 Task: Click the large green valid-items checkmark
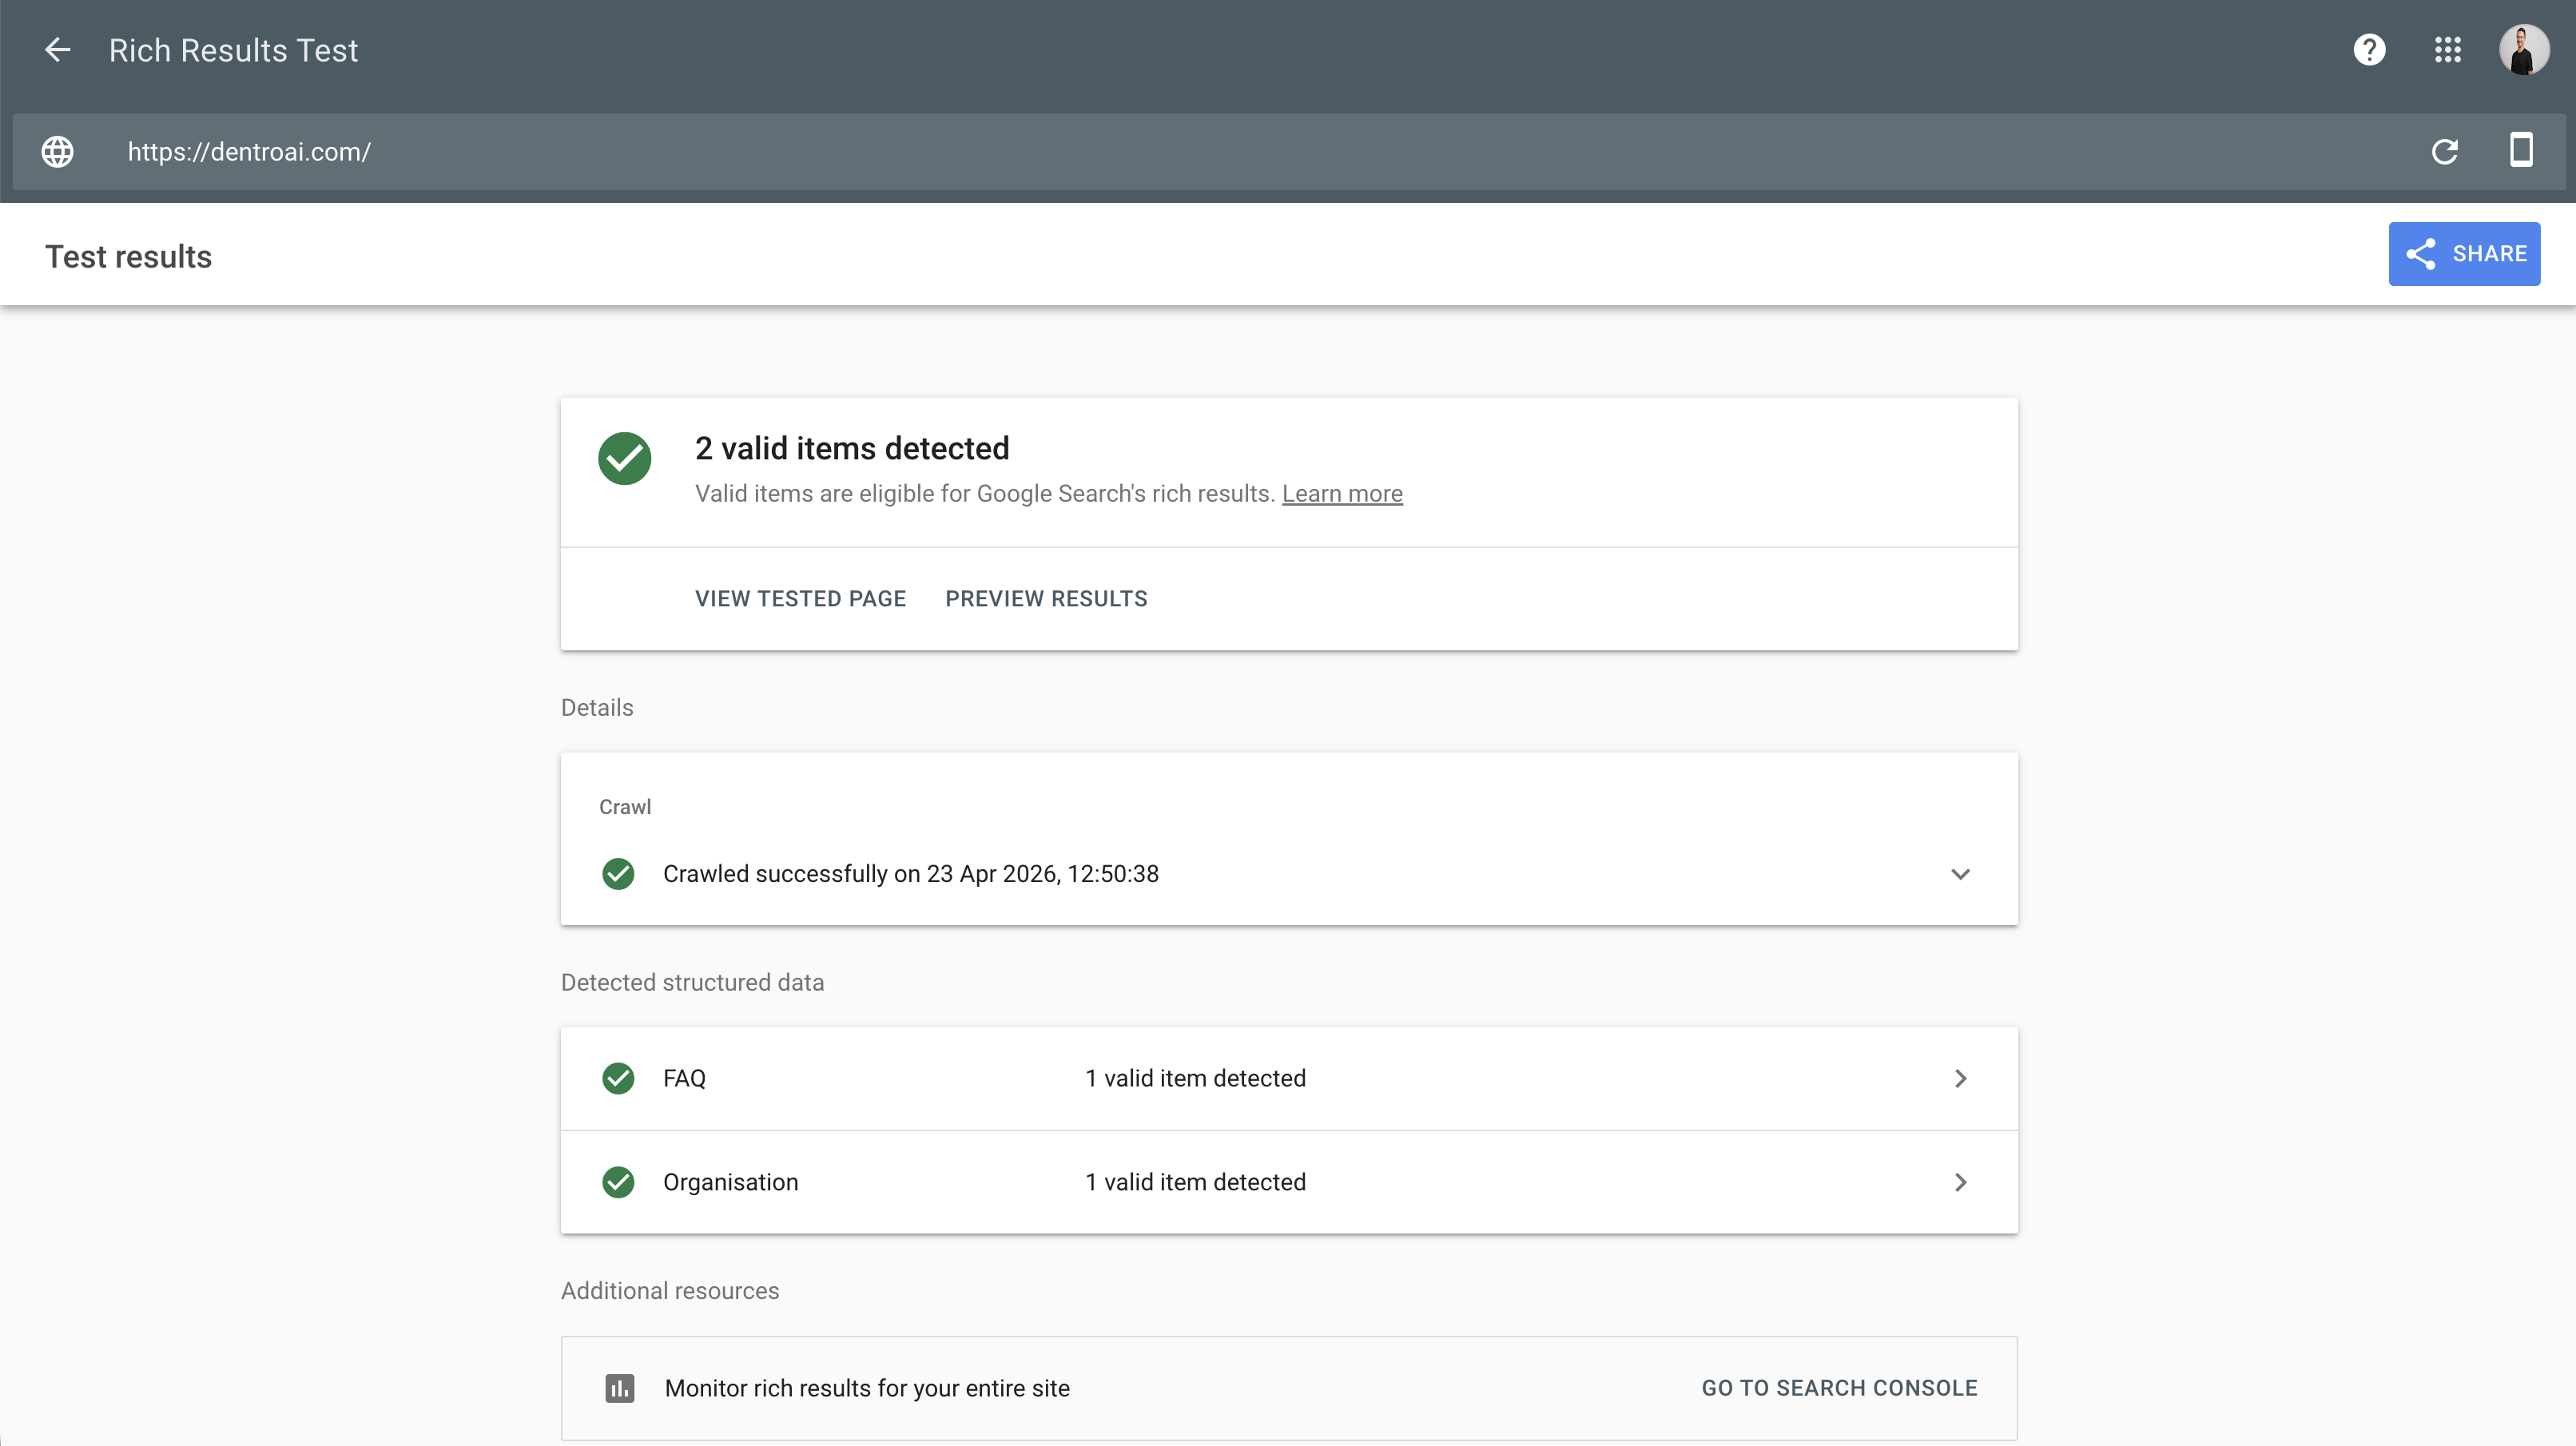tap(624, 459)
